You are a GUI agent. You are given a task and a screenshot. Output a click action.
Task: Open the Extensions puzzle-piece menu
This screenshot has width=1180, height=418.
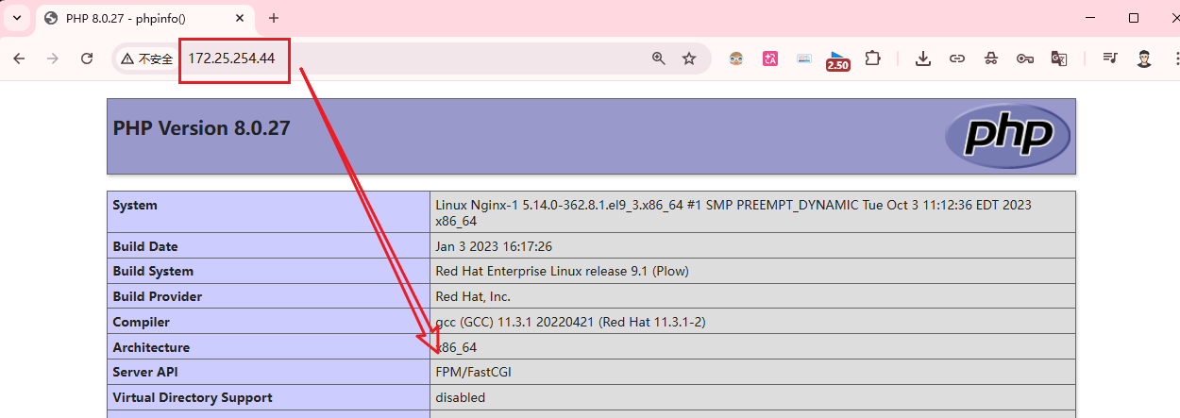point(872,59)
